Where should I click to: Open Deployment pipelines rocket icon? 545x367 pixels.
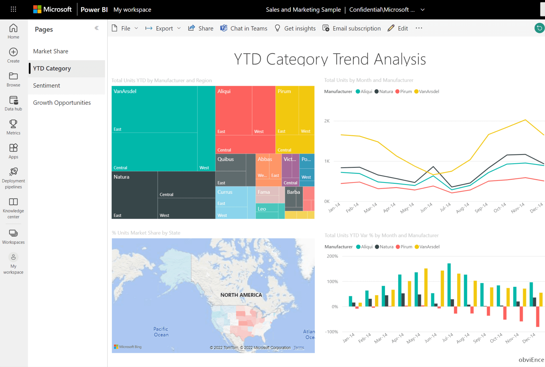click(x=13, y=172)
